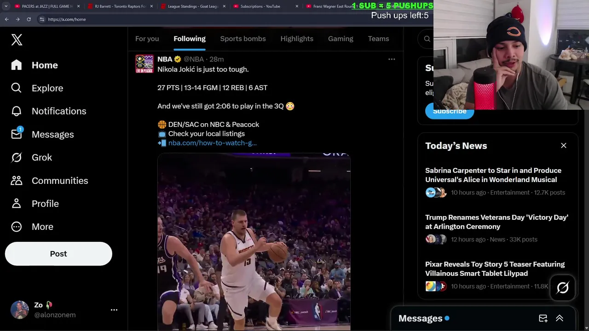Open the browser tab search dropdown
The image size is (589, 331).
(6, 6)
